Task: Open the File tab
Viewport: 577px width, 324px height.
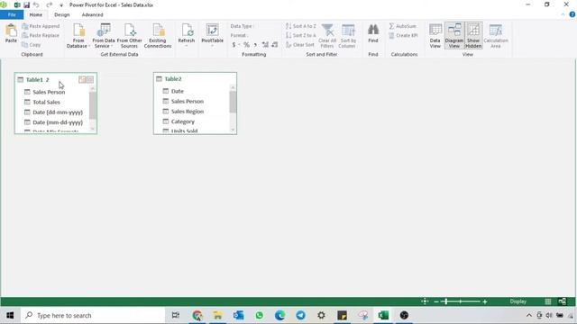Action: 12,14
